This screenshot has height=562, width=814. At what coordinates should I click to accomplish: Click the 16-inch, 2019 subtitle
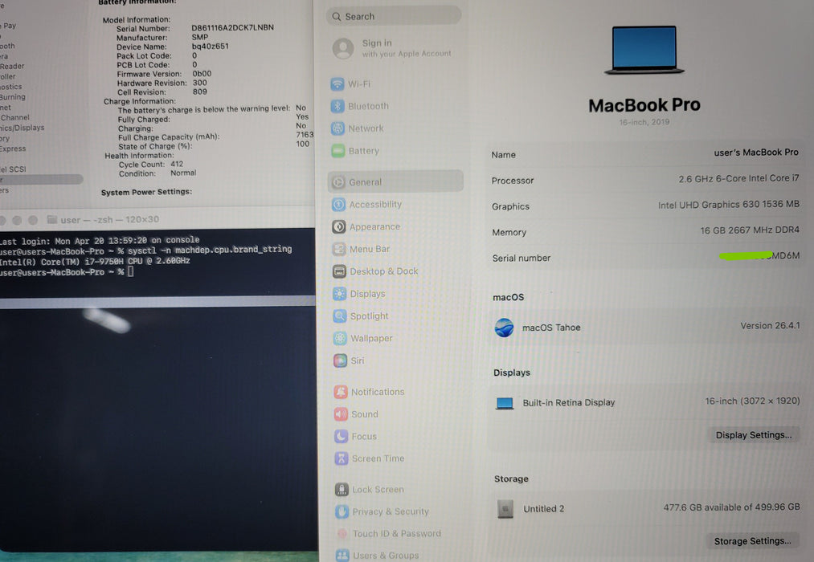click(644, 122)
